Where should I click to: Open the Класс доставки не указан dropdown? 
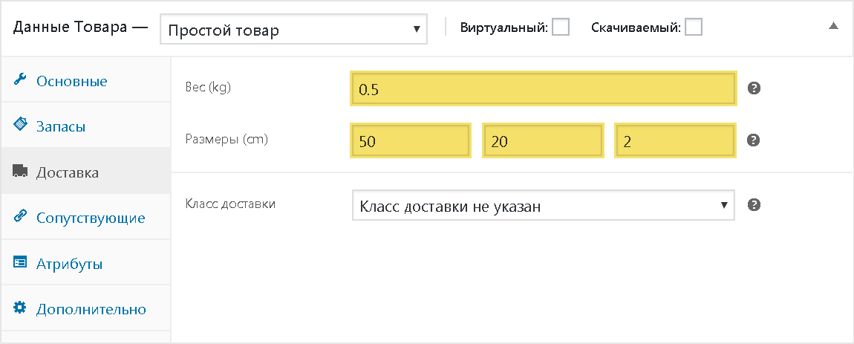pos(544,205)
